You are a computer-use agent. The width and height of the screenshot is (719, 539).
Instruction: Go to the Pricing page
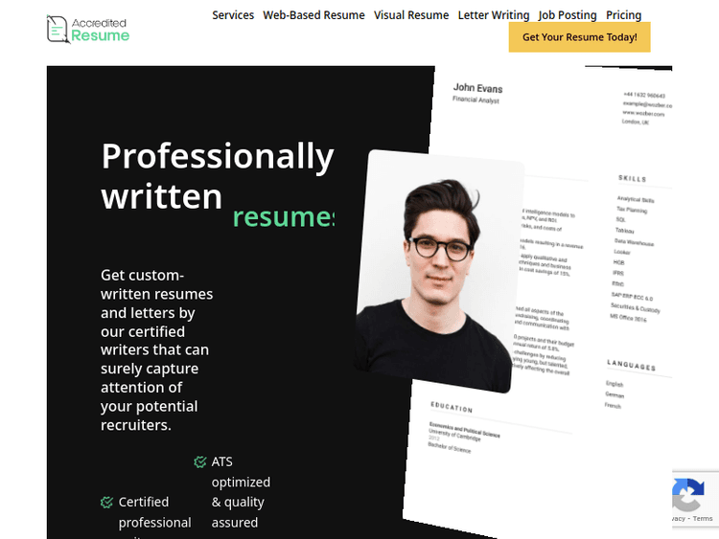click(x=624, y=15)
